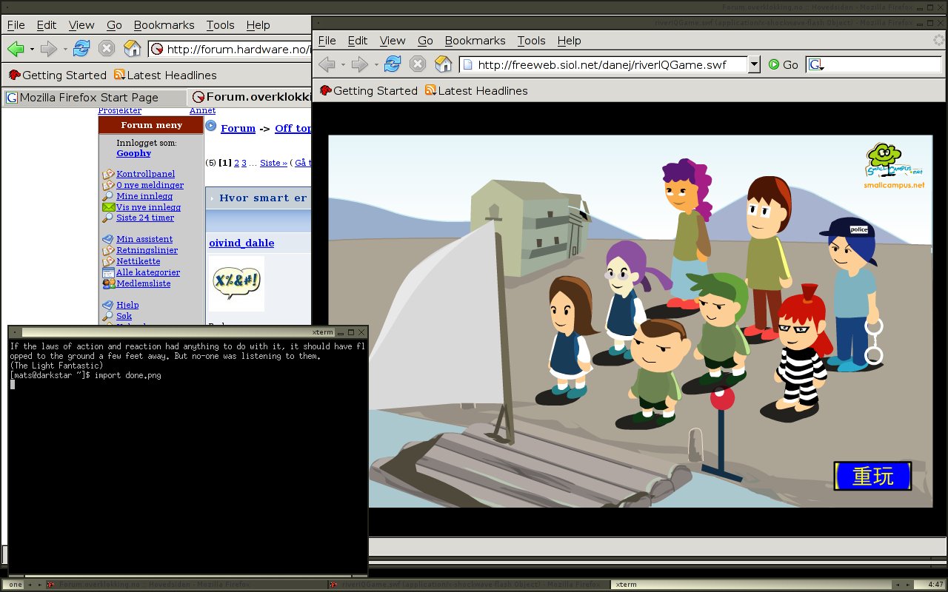Go to Home in the forum Firefox window
The width and height of the screenshot is (948, 592).
point(132,50)
